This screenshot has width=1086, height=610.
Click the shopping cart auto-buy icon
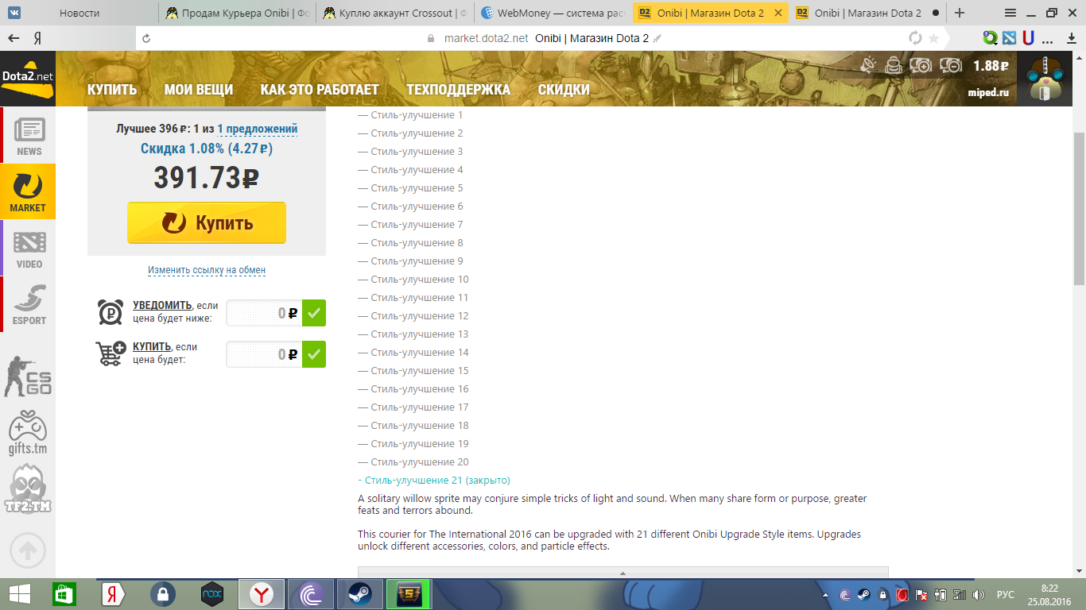(111, 353)
